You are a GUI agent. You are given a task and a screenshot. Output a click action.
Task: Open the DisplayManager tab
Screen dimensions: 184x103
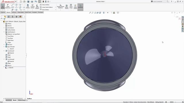click(20, 17)
